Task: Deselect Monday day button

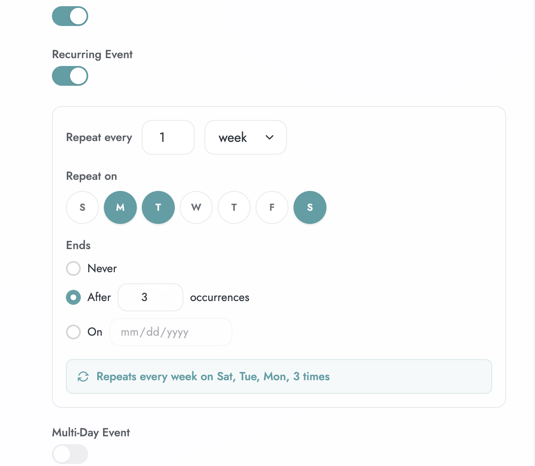Action: [120, 207]
